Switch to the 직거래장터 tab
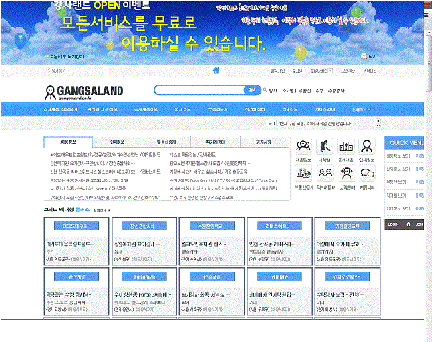Viewport: 435px width, 342px height. [215, 142]
